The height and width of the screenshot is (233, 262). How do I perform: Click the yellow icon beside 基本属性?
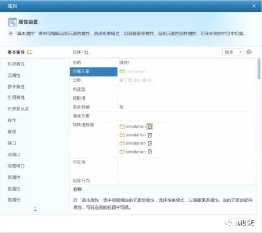[x=30, y=52]
